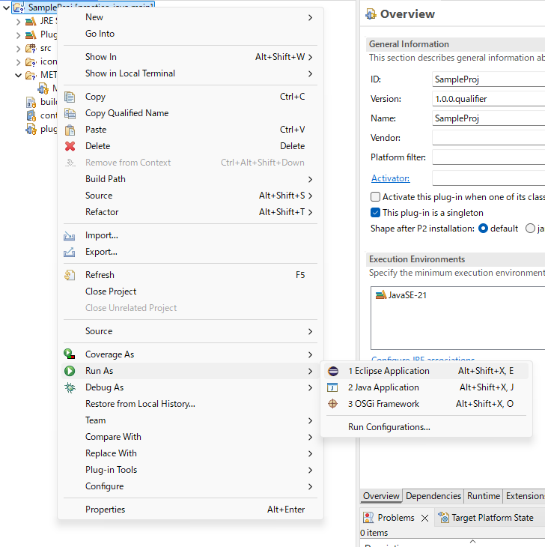The image size is (545, 547).
Task: Expand the icons folder node
Action: (19, 62)
